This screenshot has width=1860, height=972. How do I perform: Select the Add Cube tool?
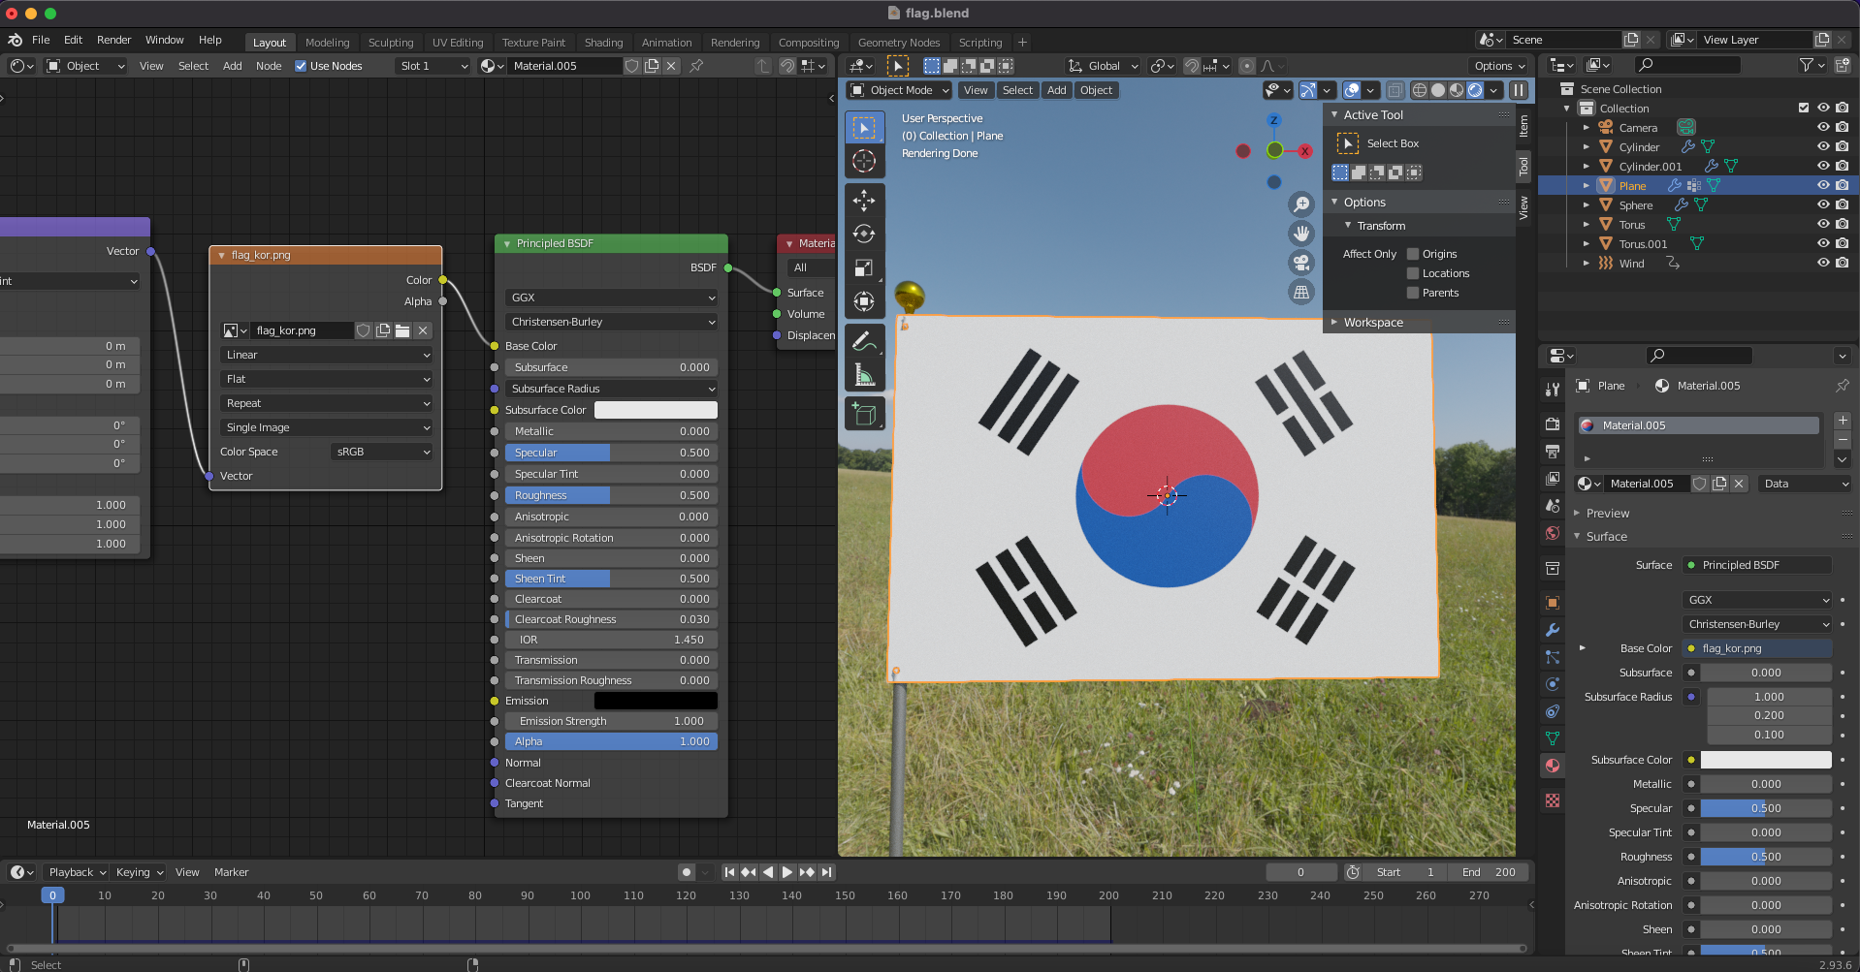864,415
